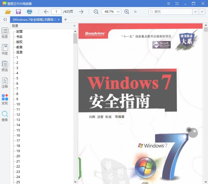Screen dimensions: 208x184
Task: Add a new tab with the plus button
Action: tap(65, 19)
